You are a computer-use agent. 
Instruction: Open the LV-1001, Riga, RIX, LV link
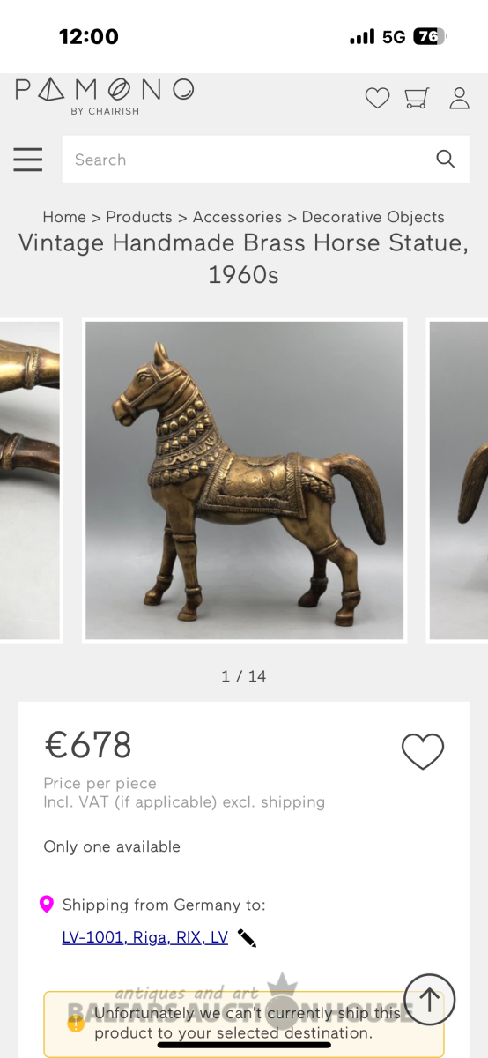(145, 937)
